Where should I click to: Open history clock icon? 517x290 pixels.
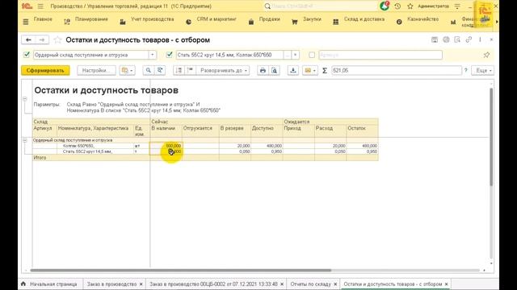coord(397,6)
